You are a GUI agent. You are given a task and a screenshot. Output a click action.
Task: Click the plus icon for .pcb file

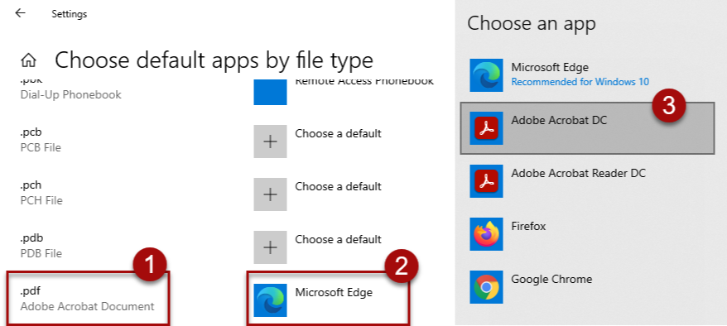tap(270, 141)
